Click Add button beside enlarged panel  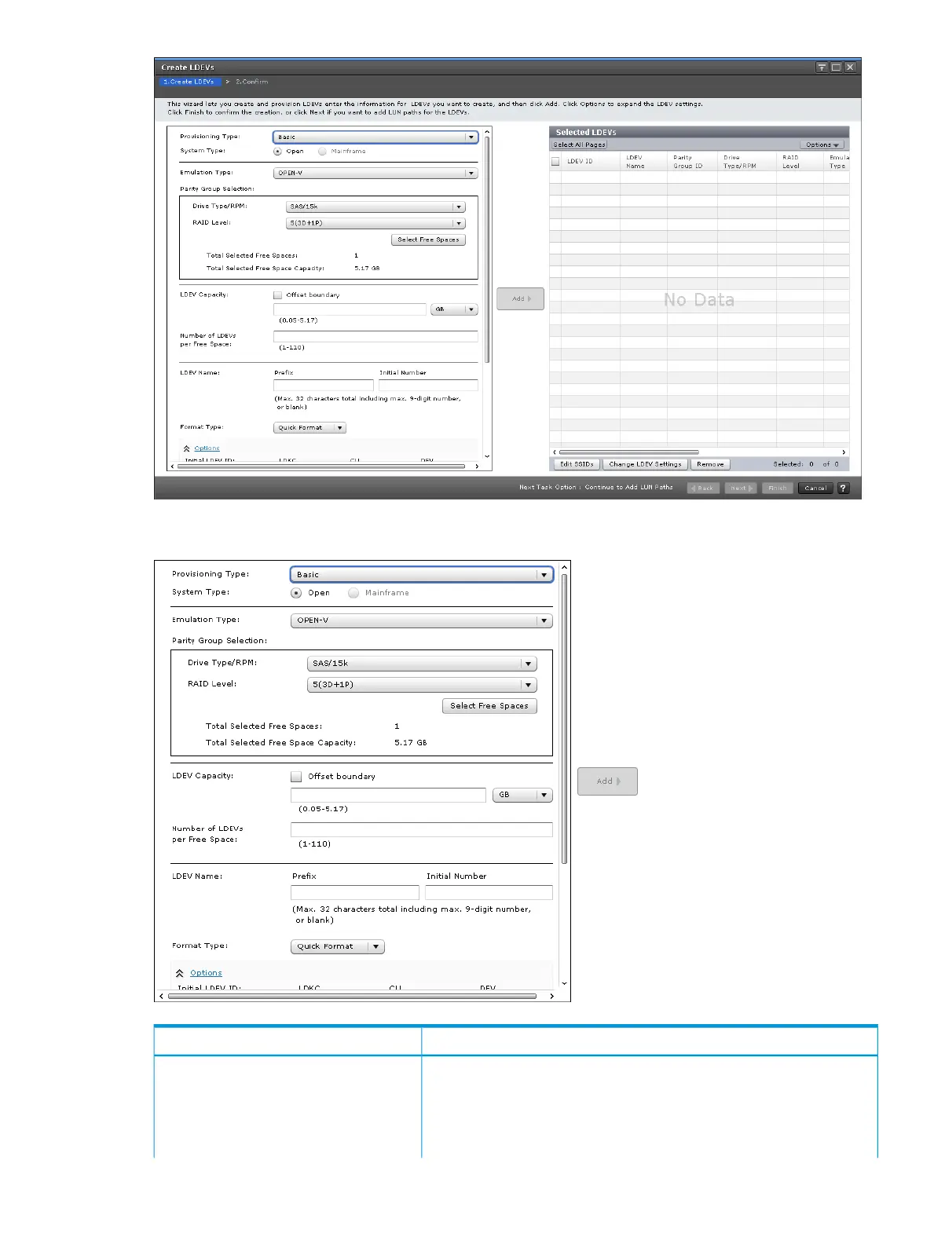[x=607, y=781]
